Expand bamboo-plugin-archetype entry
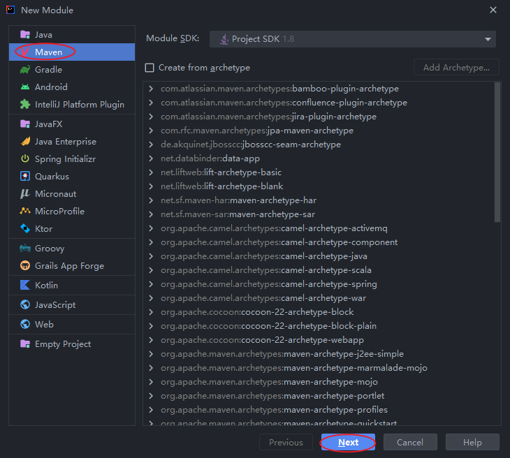This screenshot has height=458, width=510. pos(151,89)
